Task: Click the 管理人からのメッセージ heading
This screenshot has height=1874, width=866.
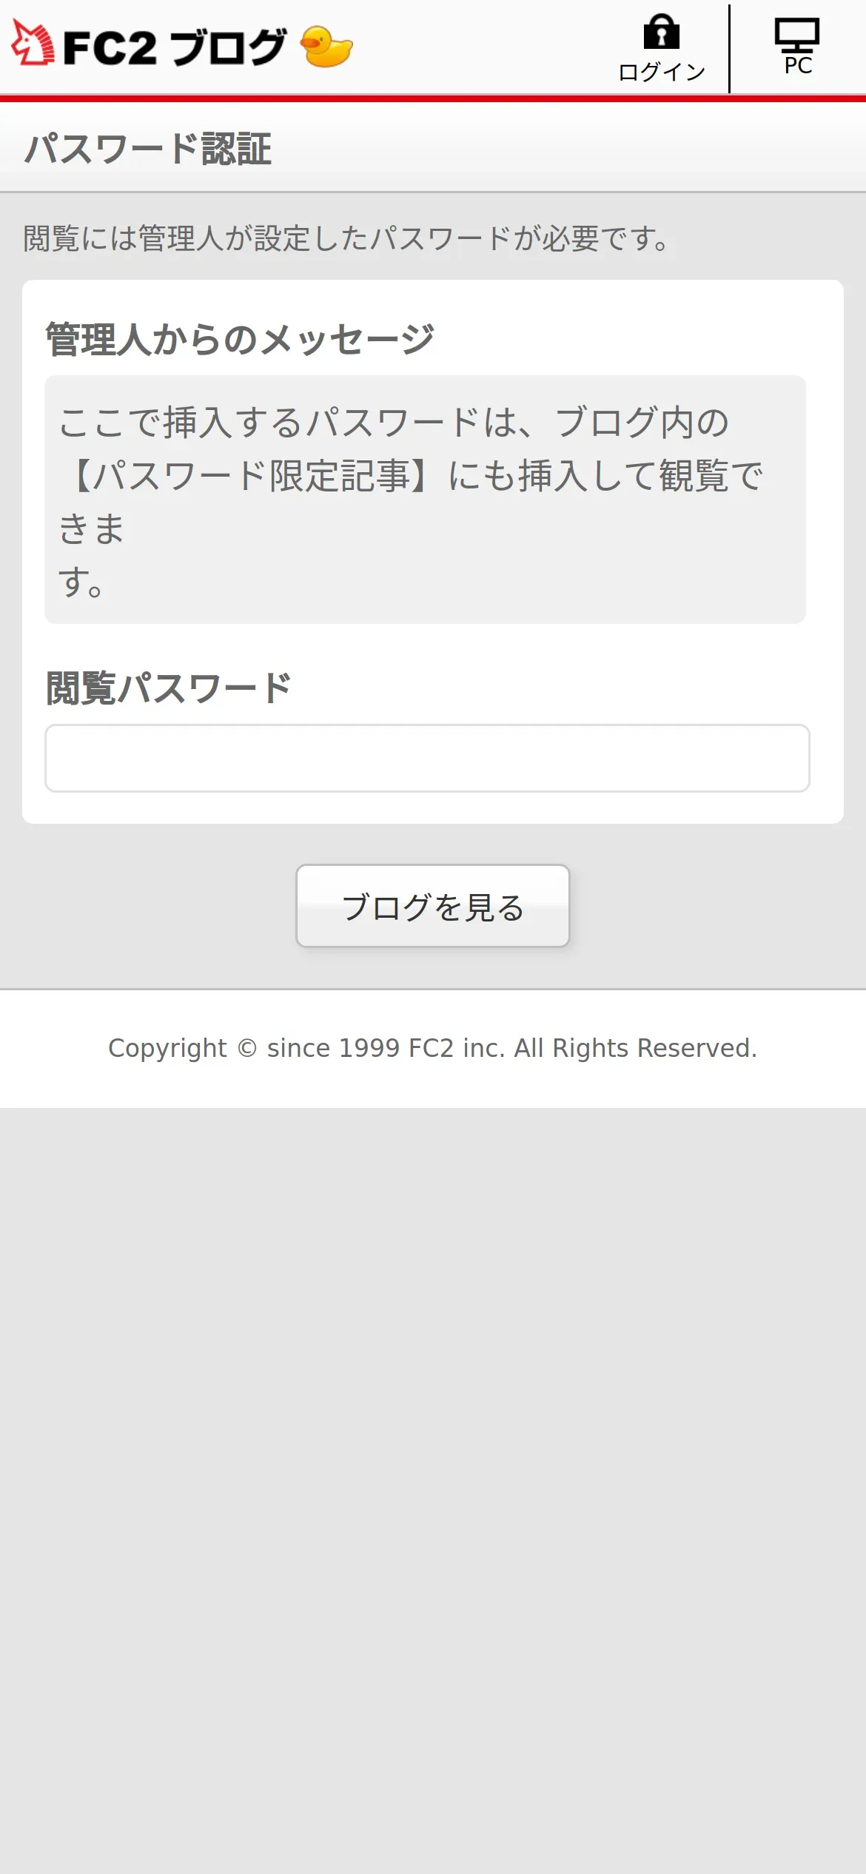Action: [x=240, y=340]
